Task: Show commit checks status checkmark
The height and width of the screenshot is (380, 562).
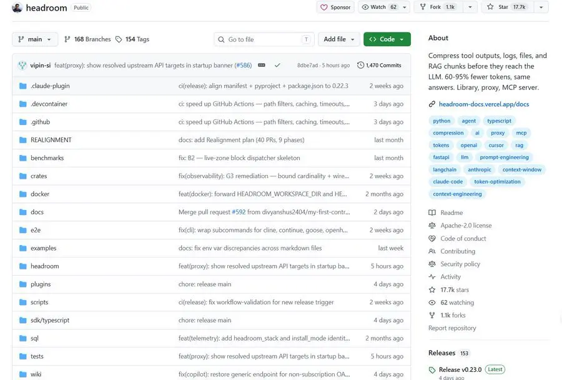Action: point(277,65)
